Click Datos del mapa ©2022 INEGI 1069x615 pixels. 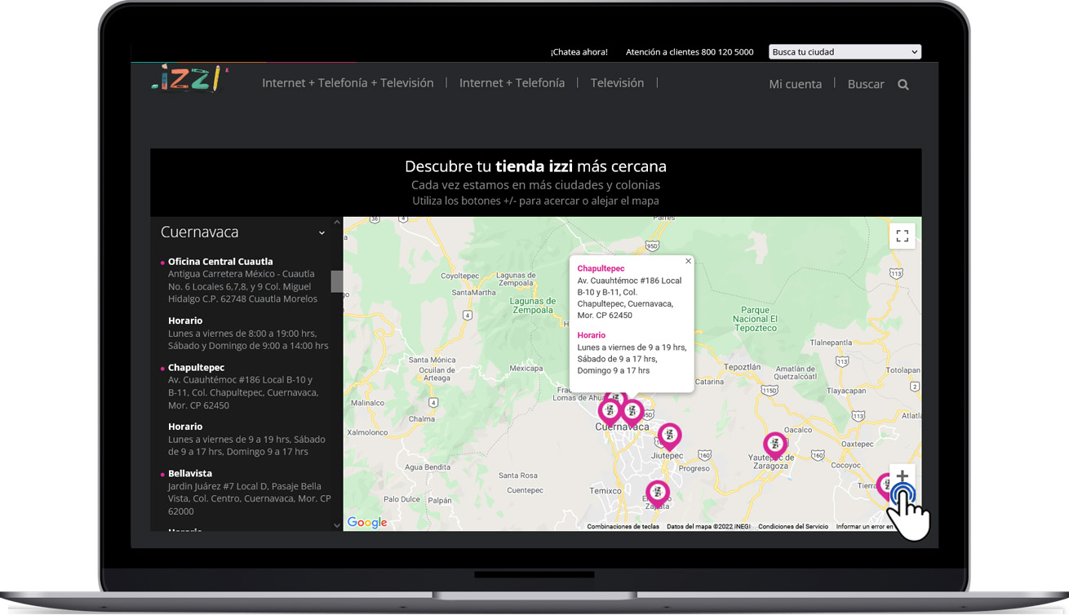[708, 527]
